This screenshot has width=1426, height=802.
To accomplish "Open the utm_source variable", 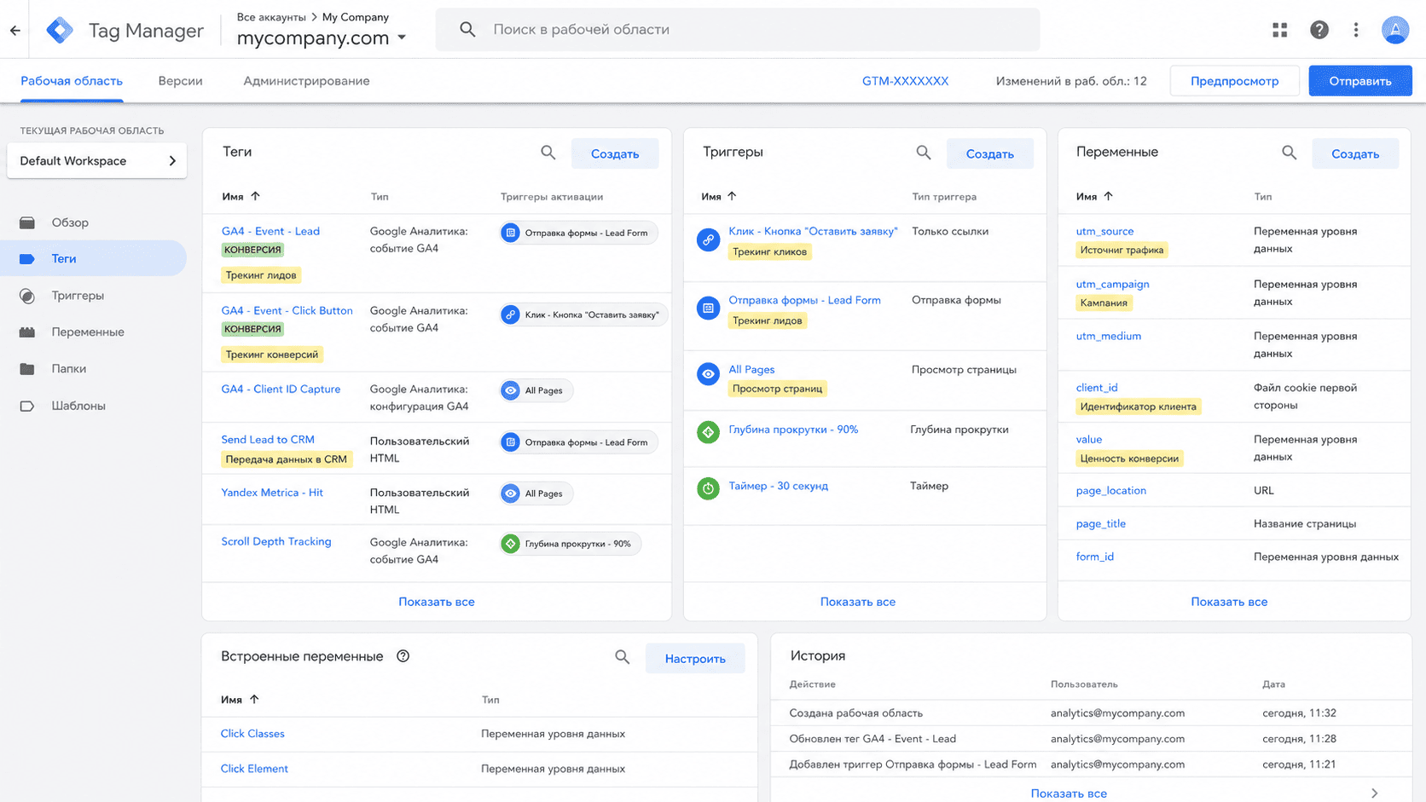I will point(1104,231).
